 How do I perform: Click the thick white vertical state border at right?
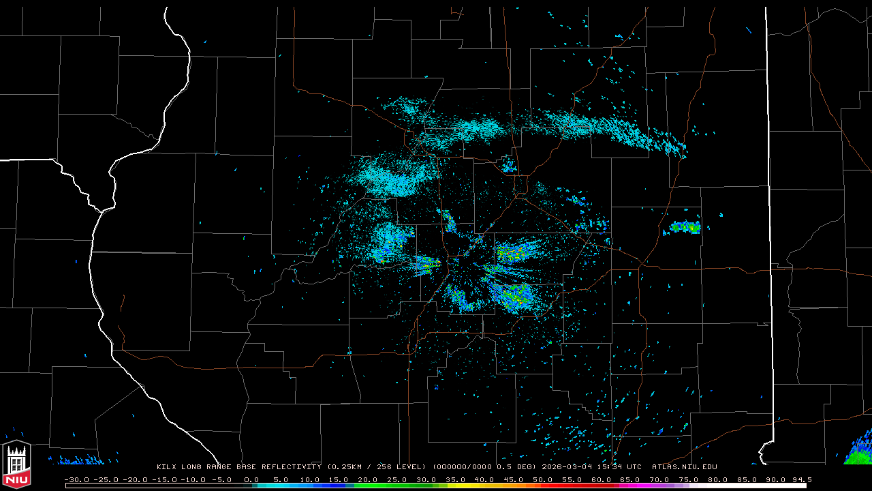(x=768, y=205)
